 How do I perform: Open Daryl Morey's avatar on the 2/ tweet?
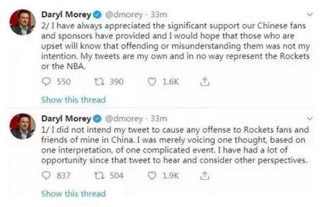pyautogui.click(x=23, y=22)
